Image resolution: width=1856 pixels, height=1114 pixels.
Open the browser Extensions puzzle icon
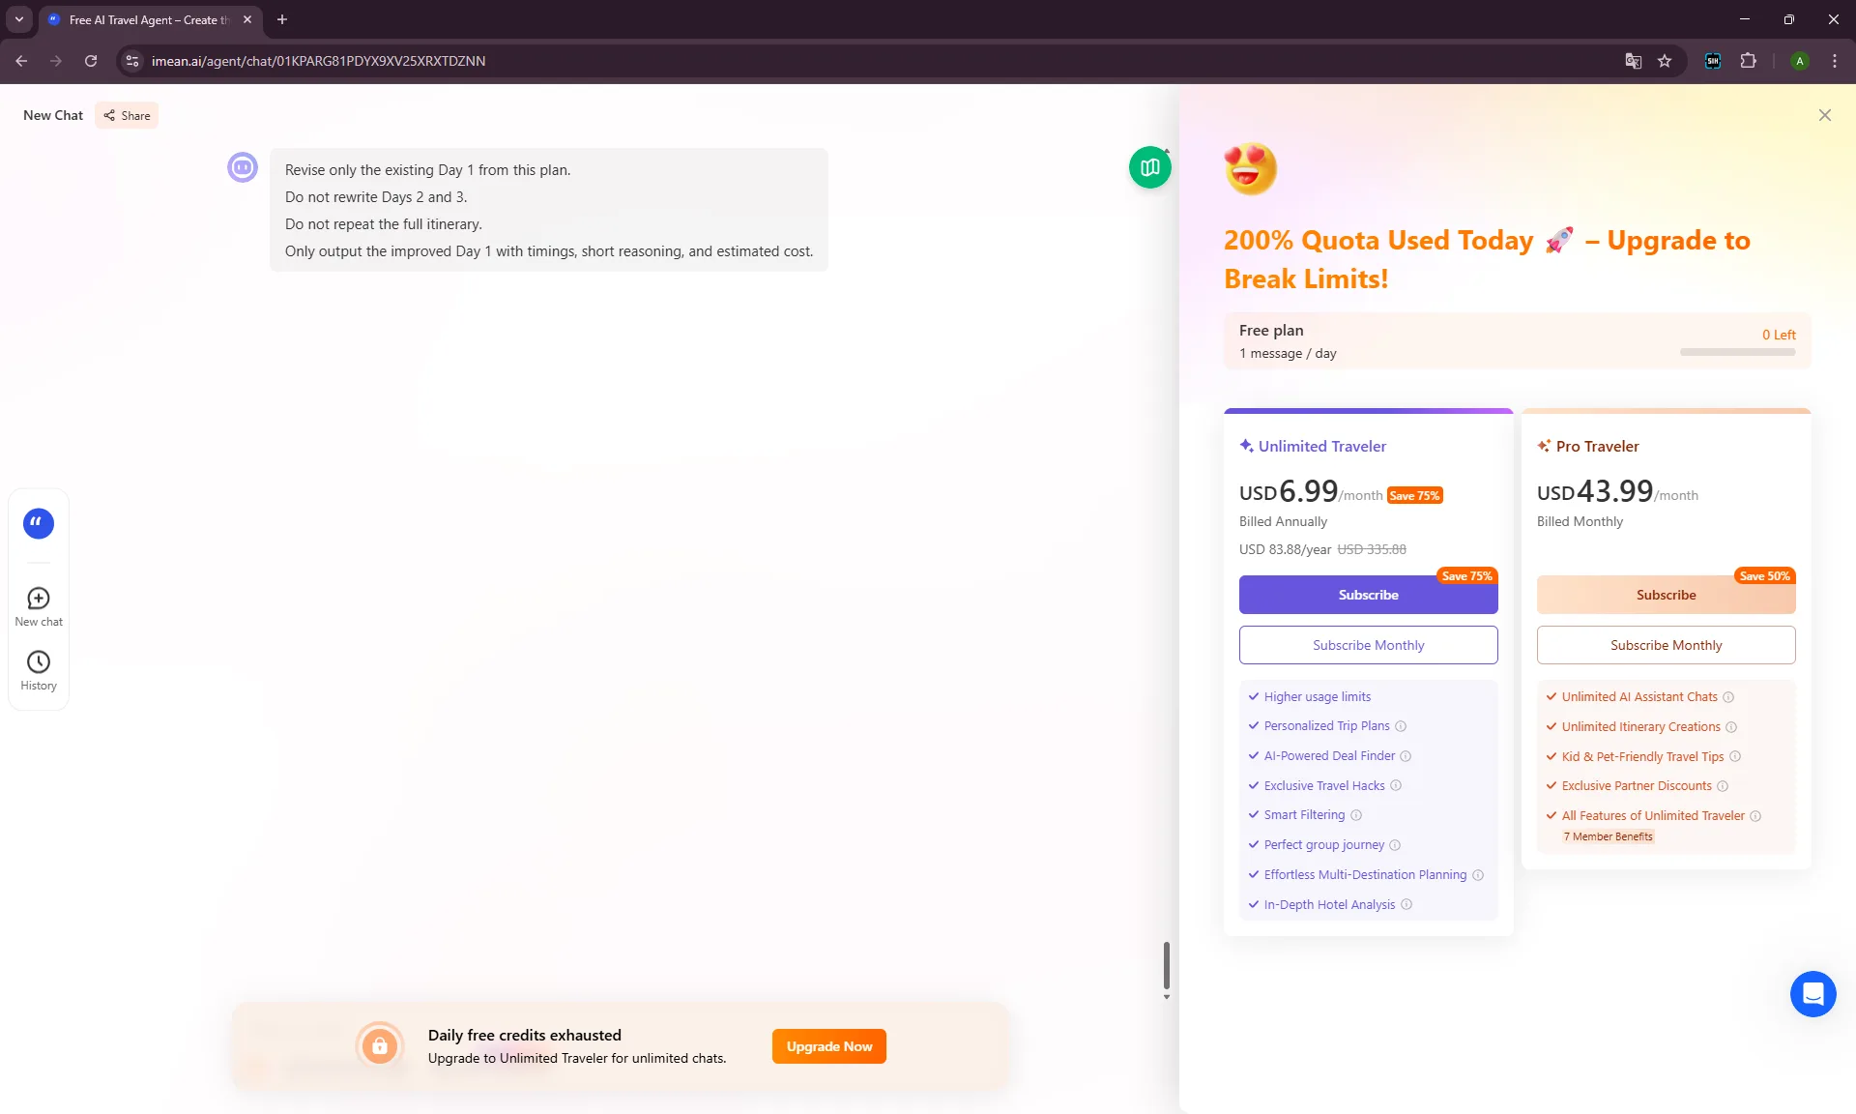1748,61
